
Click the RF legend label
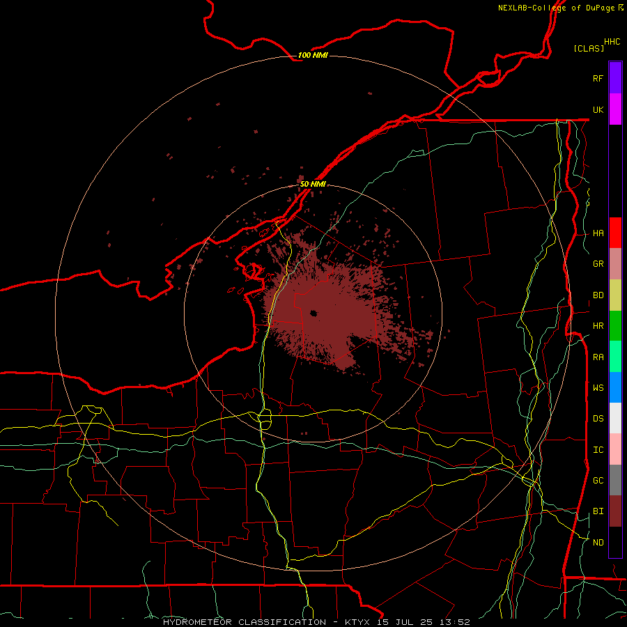(x=598, y=78)
